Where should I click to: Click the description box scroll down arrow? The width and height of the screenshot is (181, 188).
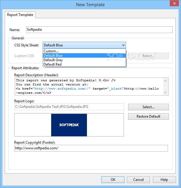(166, 93)
